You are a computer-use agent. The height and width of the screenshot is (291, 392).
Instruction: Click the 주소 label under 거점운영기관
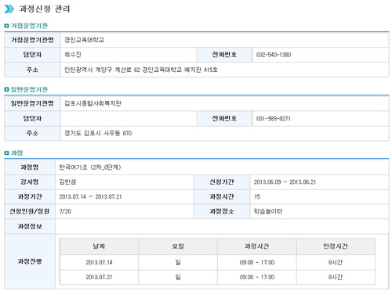click(x=32, y=70)
